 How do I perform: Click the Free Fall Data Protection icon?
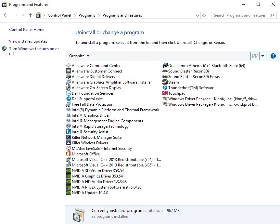(x=69, y=104)
